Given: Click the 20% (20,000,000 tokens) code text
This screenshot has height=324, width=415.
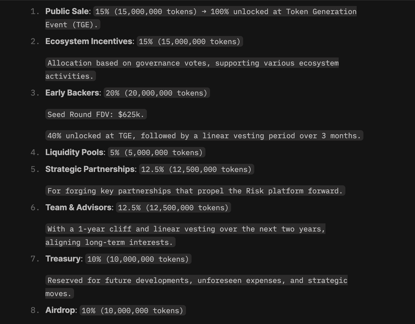Looking at the screenshot, I should pyautogui.click(x=157, y=93).
